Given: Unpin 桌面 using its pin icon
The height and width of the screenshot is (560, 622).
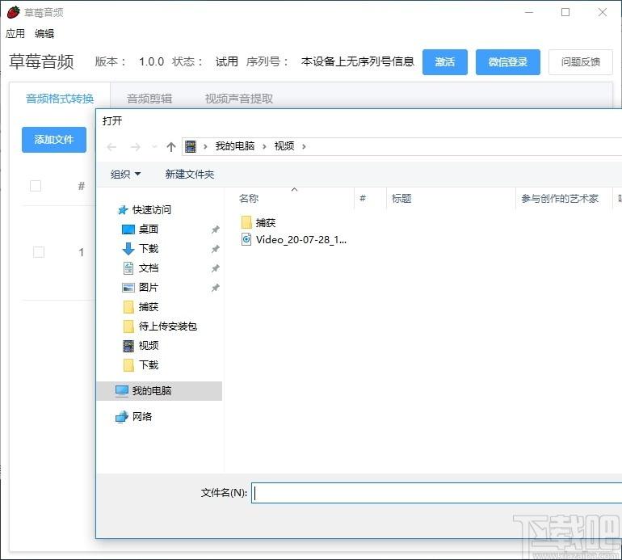Looking at the screenshot, I should [x=215, y=229].
